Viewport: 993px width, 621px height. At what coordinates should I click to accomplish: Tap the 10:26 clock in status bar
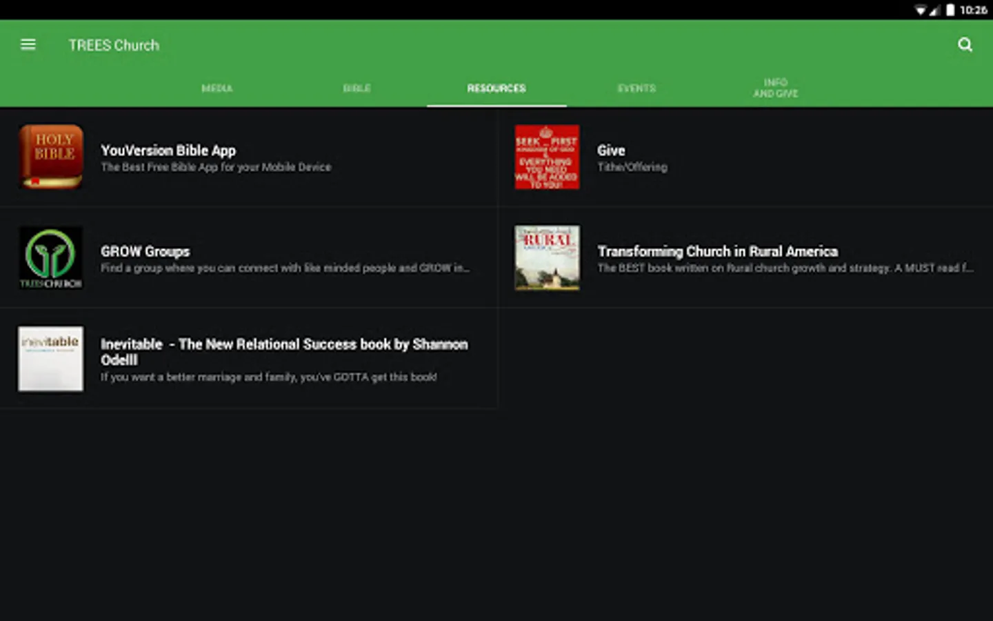[974, 10]
